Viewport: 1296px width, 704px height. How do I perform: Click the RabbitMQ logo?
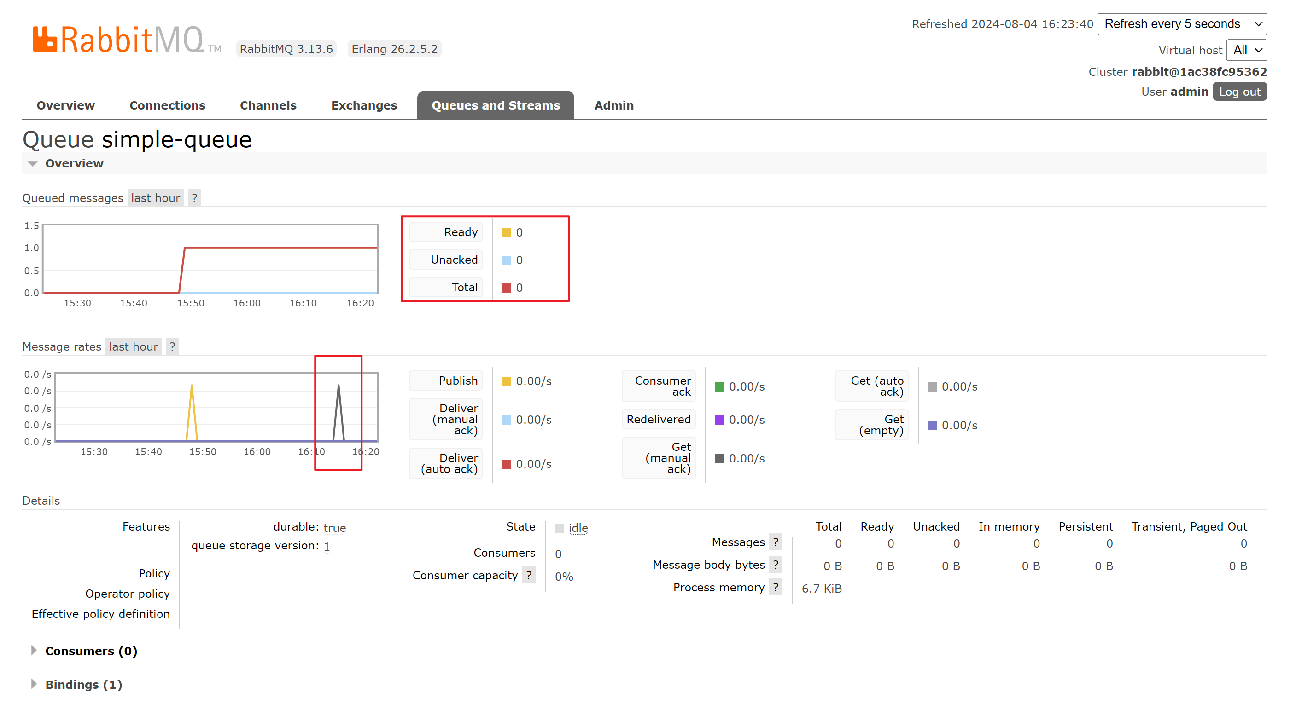point(127,39)
